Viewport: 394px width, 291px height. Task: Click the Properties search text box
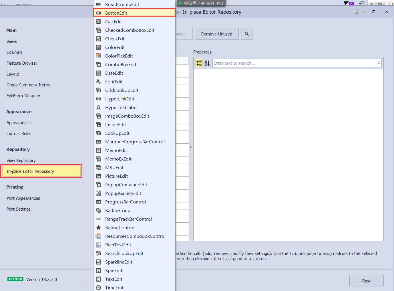pyautogui.click(x=297, y=63)
